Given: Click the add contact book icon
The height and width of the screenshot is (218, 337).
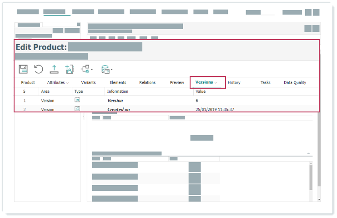Looking at the screenshot, I should 69,69.
